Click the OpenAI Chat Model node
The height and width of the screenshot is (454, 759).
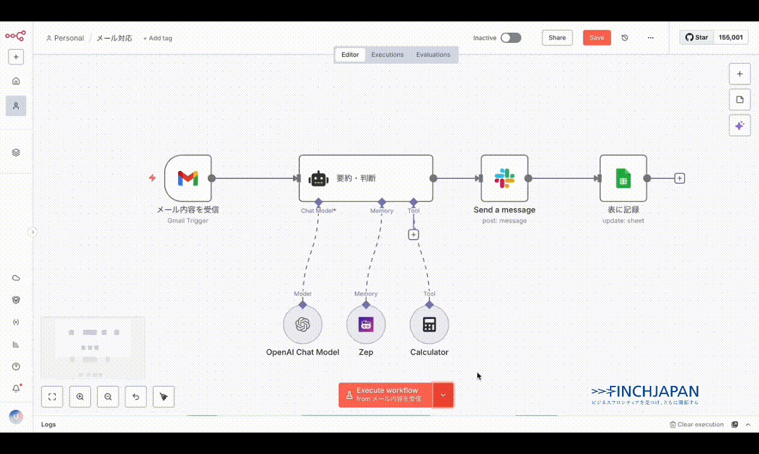pyautogui.click(x=302, y=325)
